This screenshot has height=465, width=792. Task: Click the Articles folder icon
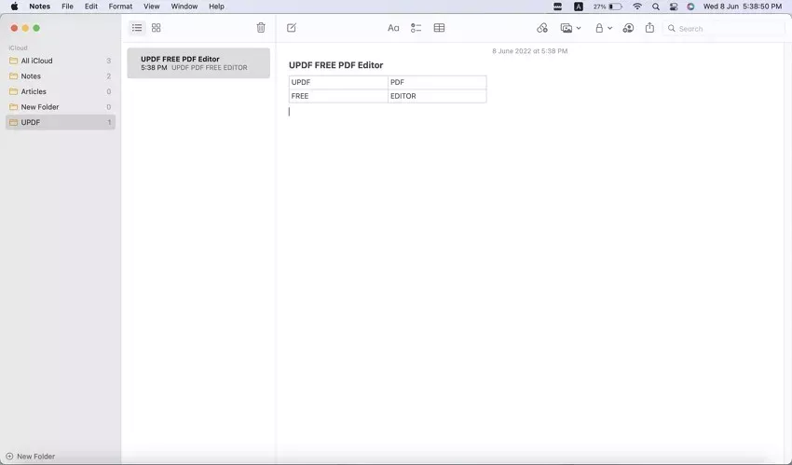(x=14, y=91)
